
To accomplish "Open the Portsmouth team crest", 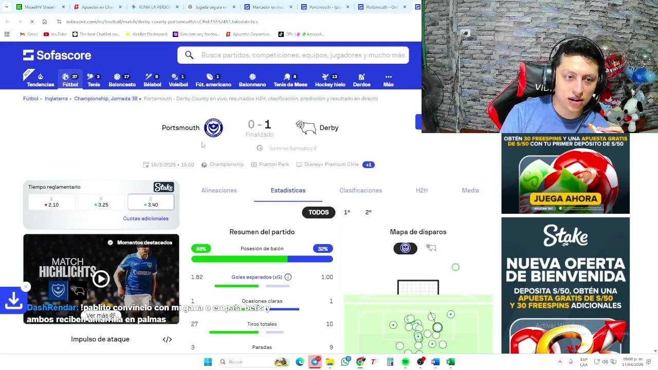I will pos(213,127).
